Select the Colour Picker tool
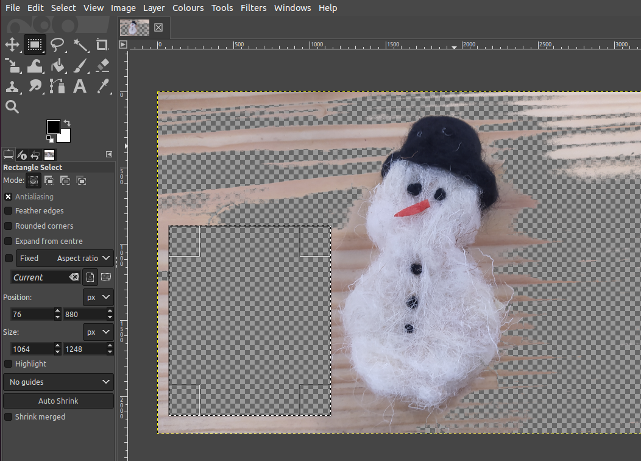Viewport: 641px width, 461px height. [x=102, y=87]
